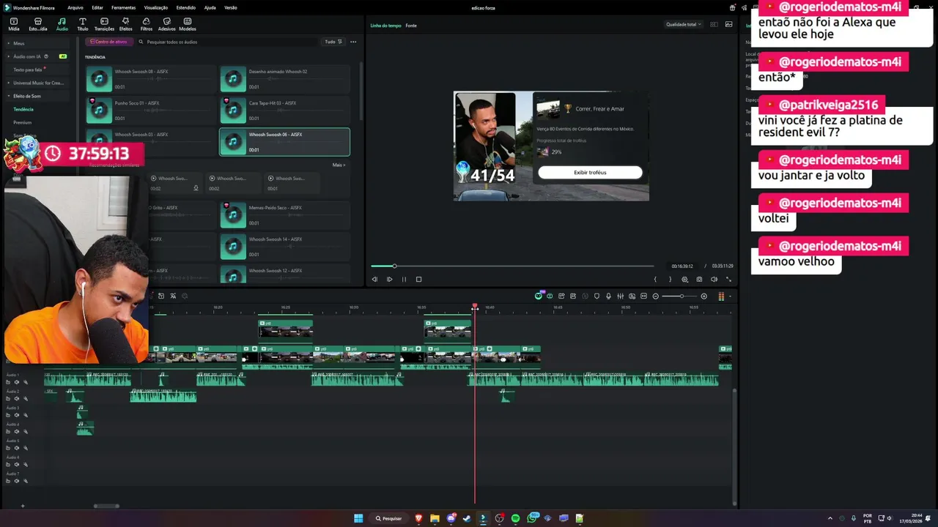Zoom in timeline with plus icon

click(x=704, y=296)
